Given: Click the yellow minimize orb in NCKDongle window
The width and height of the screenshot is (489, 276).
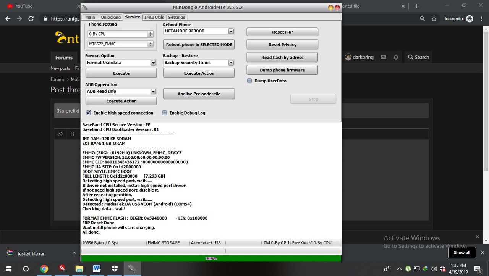Looking at the screenshot, I should [x=331, y=7].
